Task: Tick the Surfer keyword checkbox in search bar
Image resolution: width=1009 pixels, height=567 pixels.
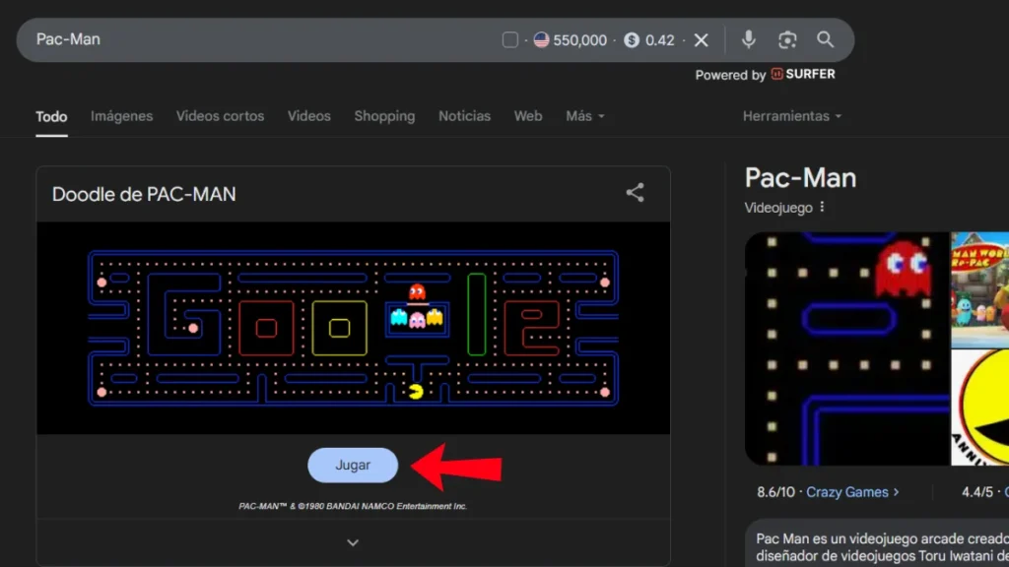Action: (x=509, y=39)
